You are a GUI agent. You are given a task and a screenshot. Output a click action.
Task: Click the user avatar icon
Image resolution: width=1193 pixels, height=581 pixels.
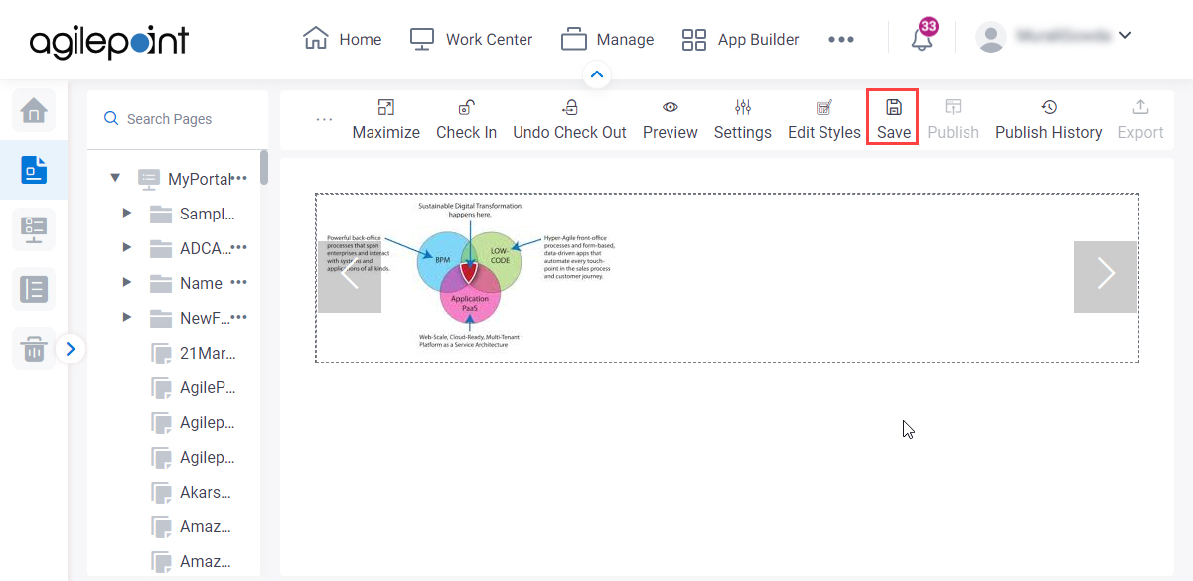pos(991,37)
